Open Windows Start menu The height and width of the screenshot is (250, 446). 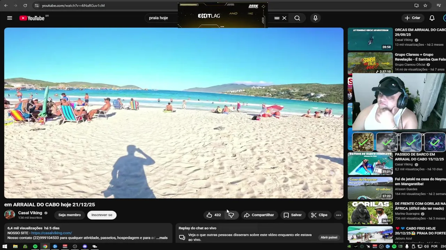pyautogui.click(x=5, y=247)
